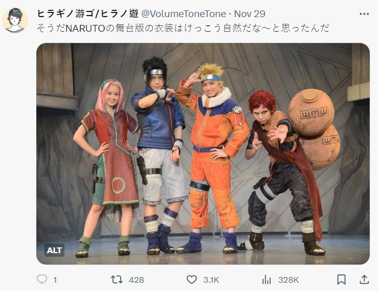Click display name ヒラギノ游ゴ/ヒラノ遊

(x=88, y=13)
